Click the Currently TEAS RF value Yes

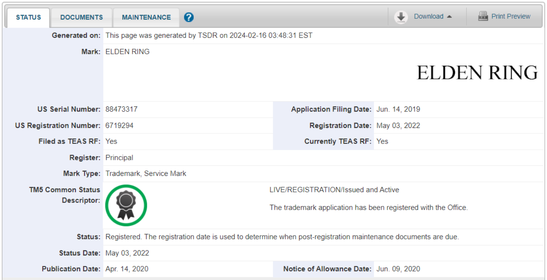click(x=383, y=141)
